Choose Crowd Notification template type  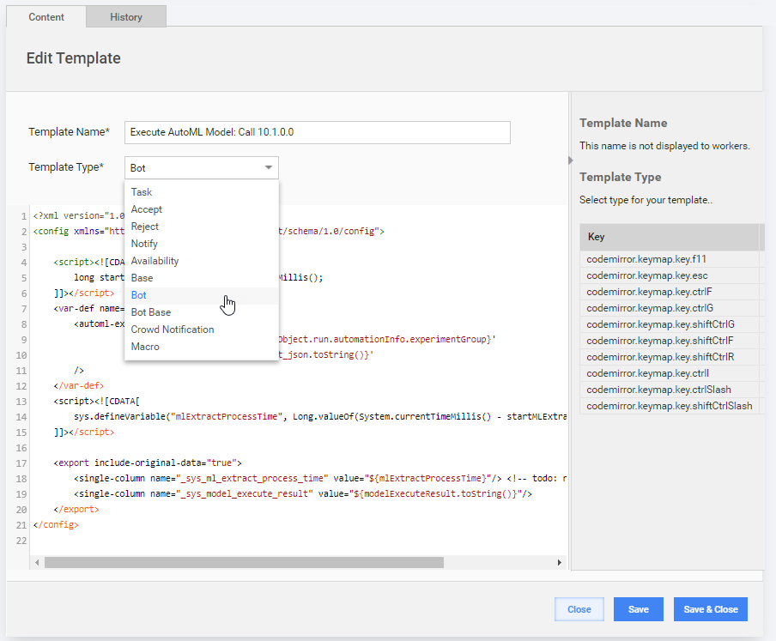click(202, 330)
